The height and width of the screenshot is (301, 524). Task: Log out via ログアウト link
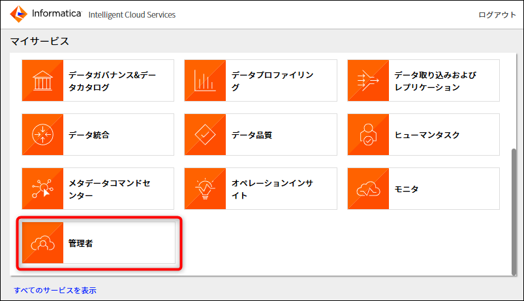point(497,15)
